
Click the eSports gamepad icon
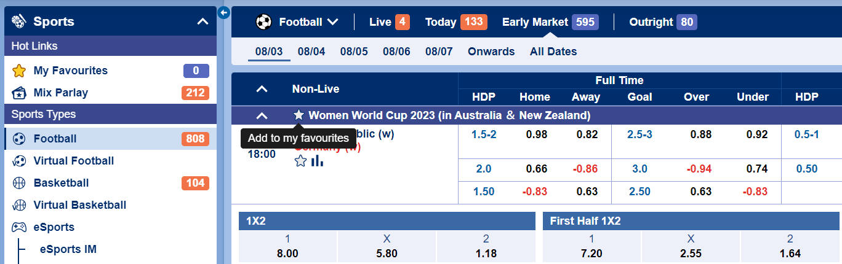[19, 227]
